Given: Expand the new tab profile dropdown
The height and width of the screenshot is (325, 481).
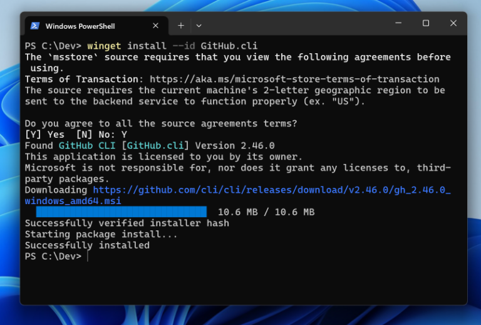Looking at the screenshot, I should point(199,26).
